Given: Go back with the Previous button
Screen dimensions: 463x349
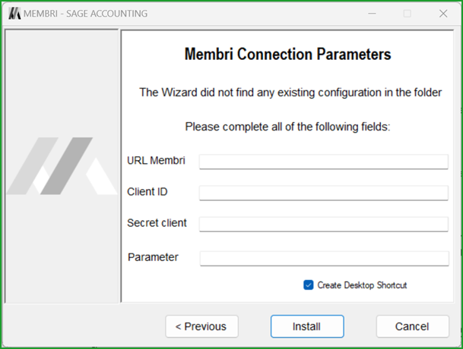Looking at the screenshot, I should pos(201,326).
